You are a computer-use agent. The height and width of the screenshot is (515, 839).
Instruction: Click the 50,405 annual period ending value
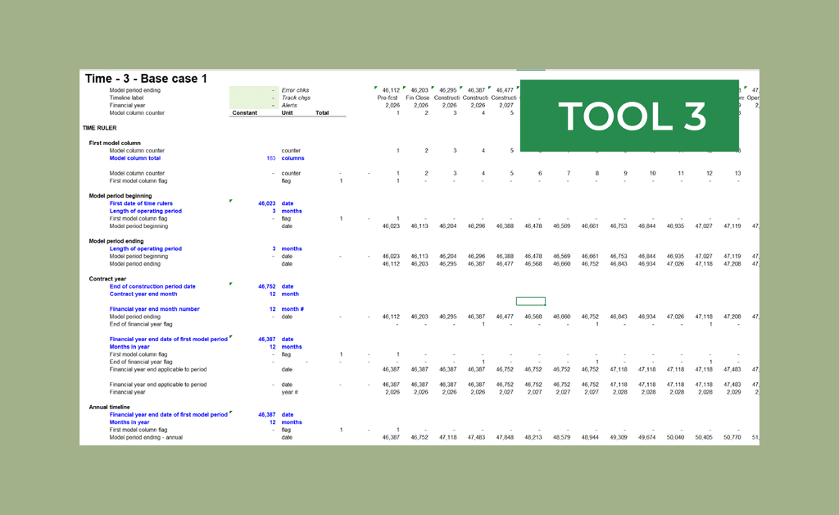[704, 437]
